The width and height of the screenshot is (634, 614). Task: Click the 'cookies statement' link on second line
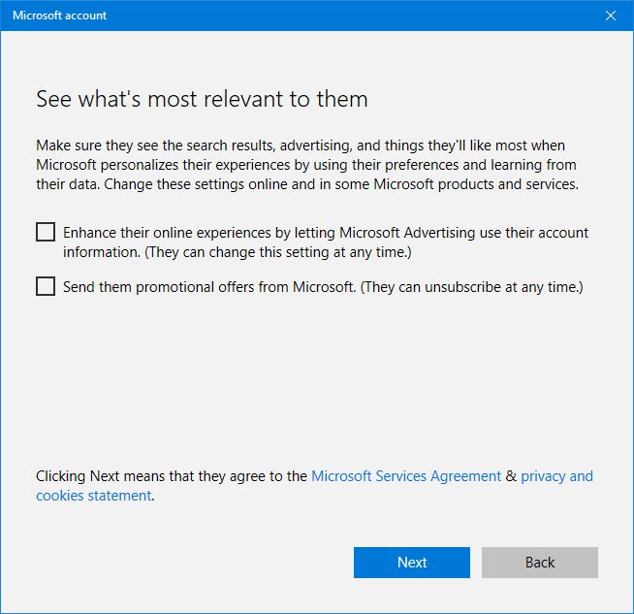click(x=93, y=496)
